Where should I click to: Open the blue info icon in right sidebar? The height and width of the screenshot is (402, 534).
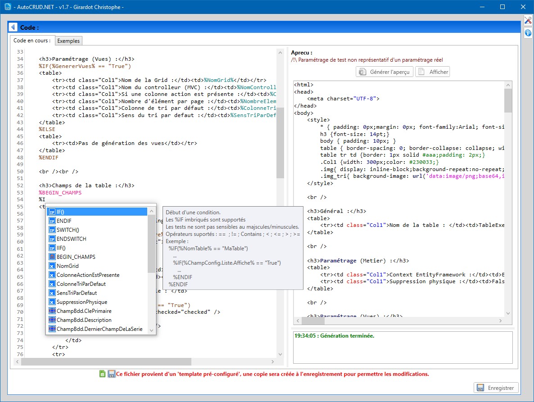click(x=528, y=33)
